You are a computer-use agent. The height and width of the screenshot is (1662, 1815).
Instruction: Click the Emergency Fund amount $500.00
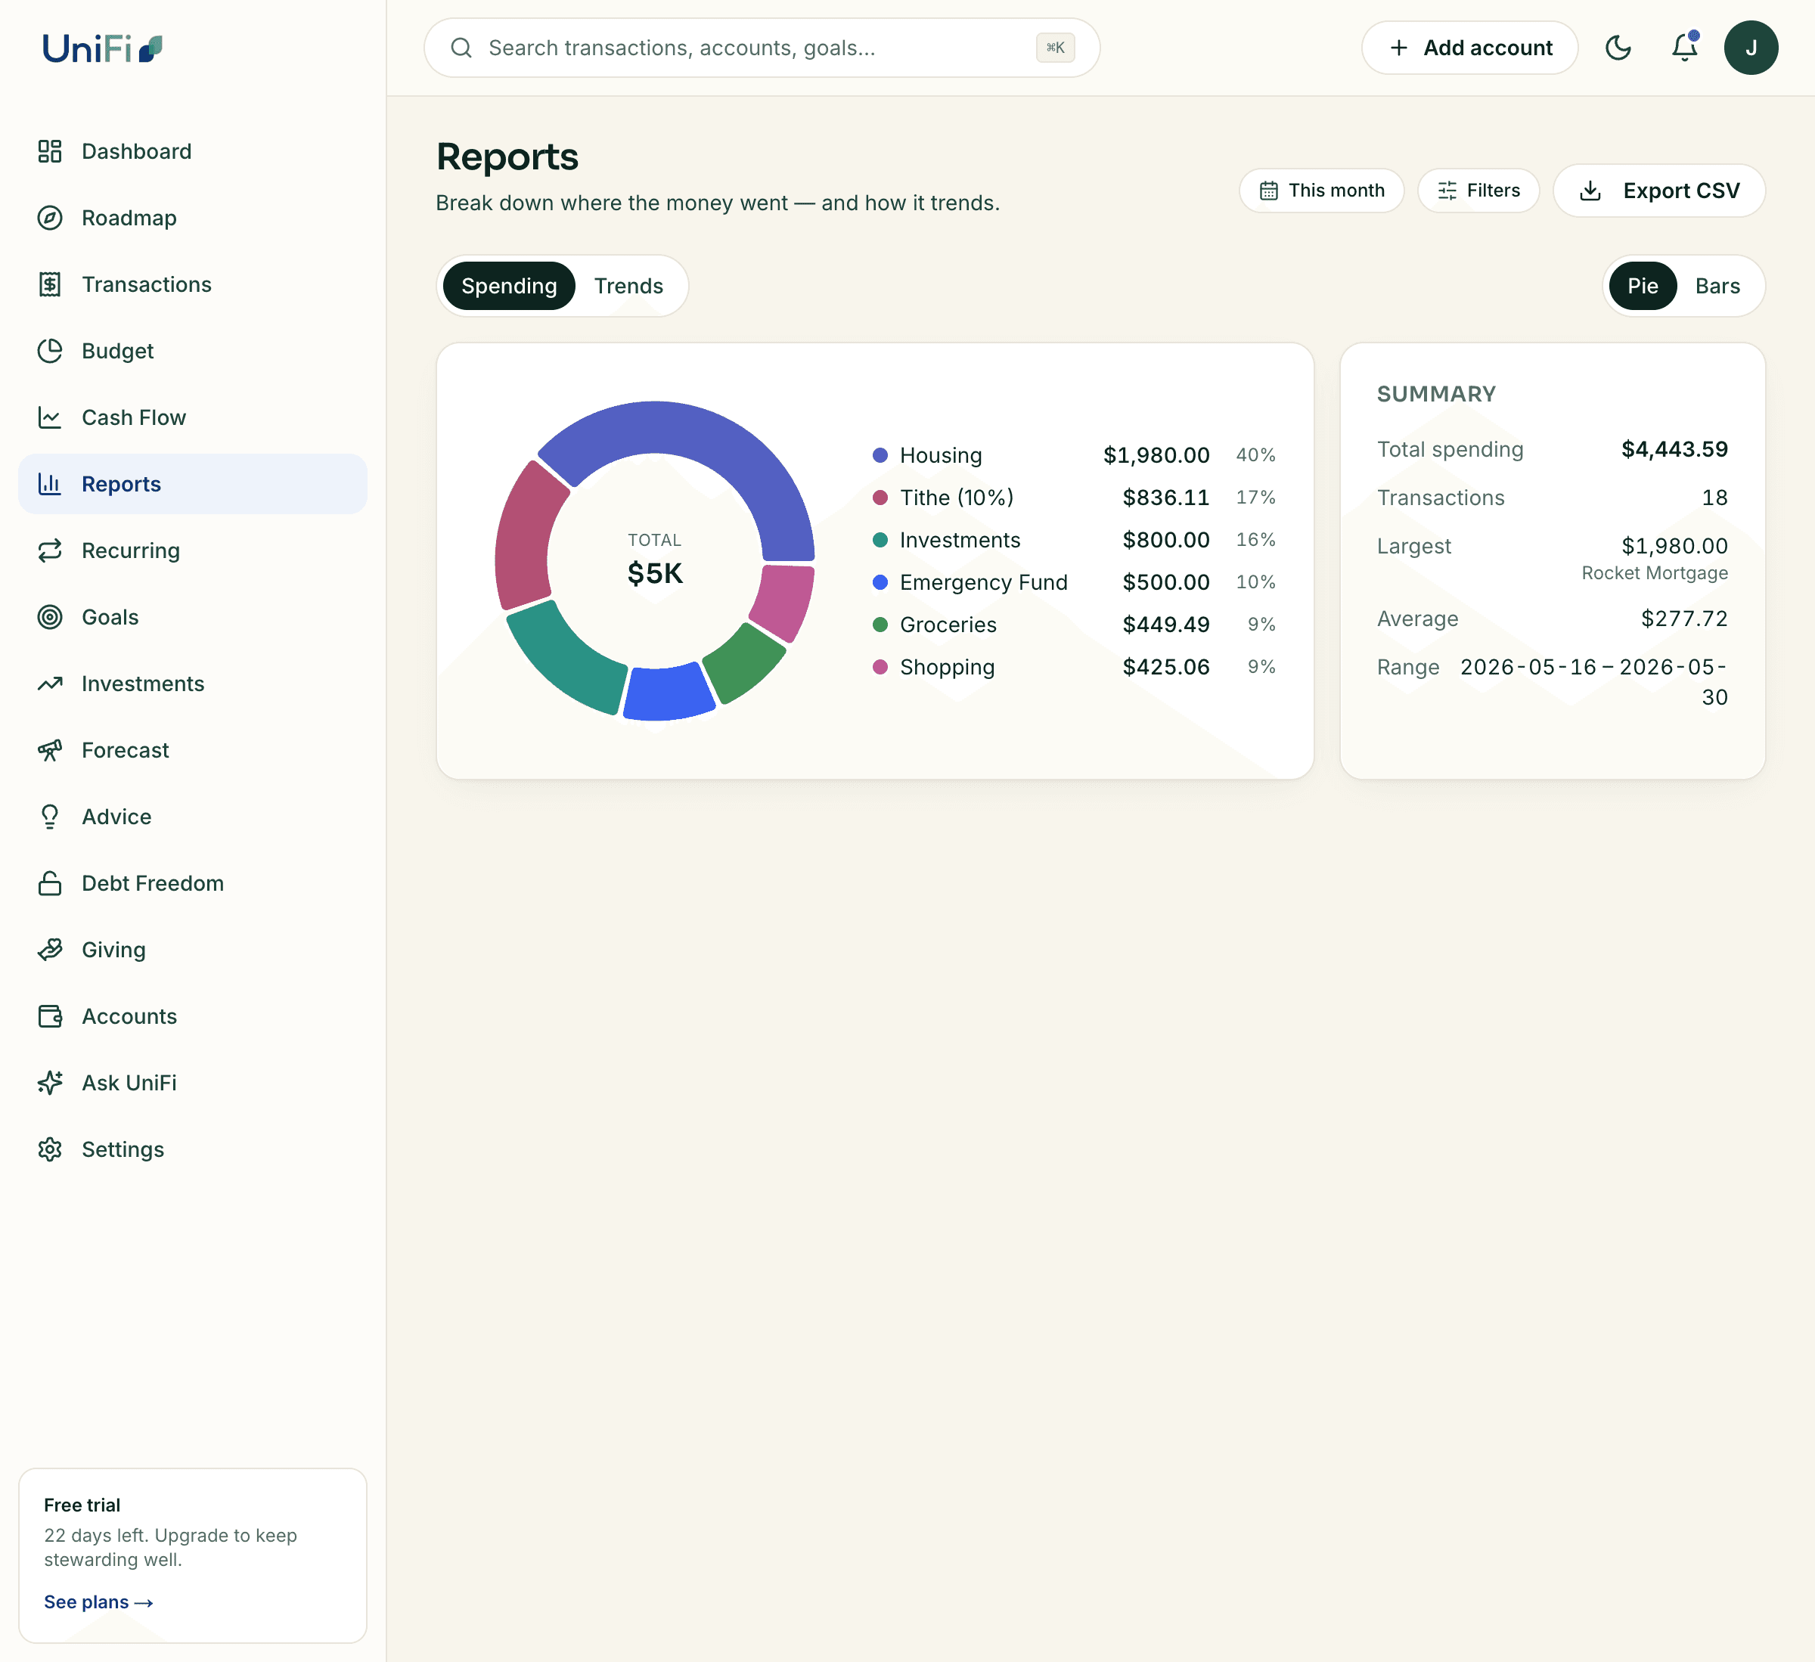(x=1166, y=582)
